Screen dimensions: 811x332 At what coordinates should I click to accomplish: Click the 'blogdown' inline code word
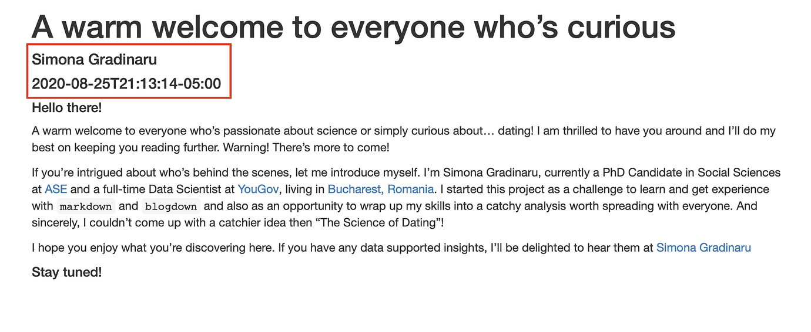[x=171, y=206]
